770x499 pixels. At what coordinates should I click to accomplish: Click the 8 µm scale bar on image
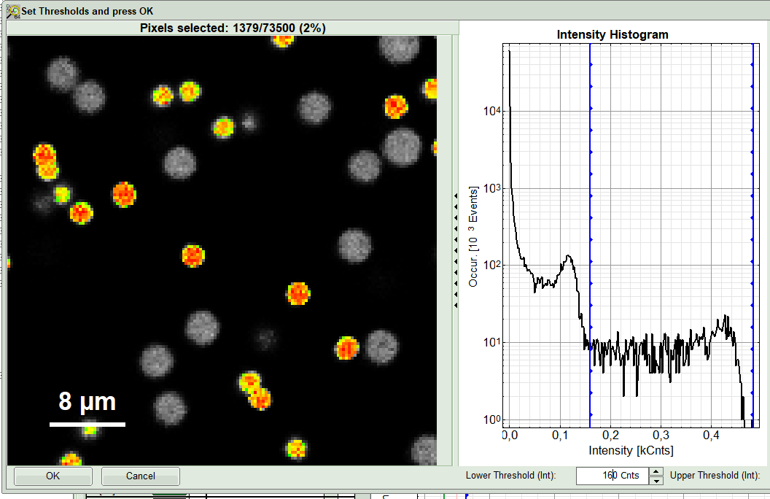tap(87, 423)
